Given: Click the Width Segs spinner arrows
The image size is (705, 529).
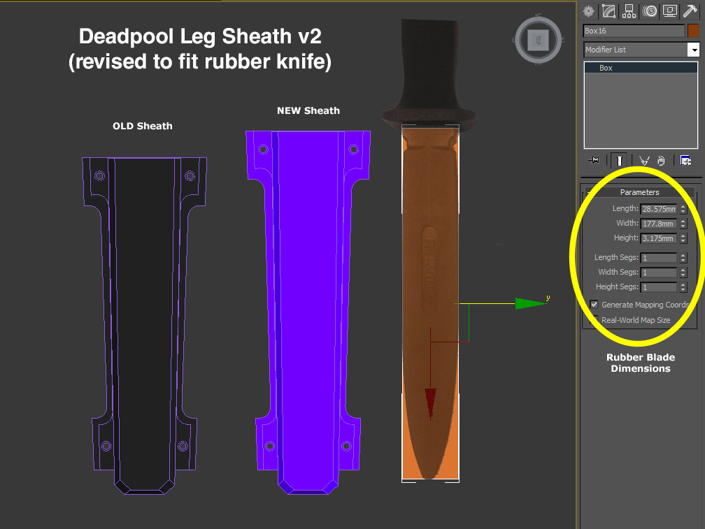Looking at the screenshot, I should (x=683, y=273).
